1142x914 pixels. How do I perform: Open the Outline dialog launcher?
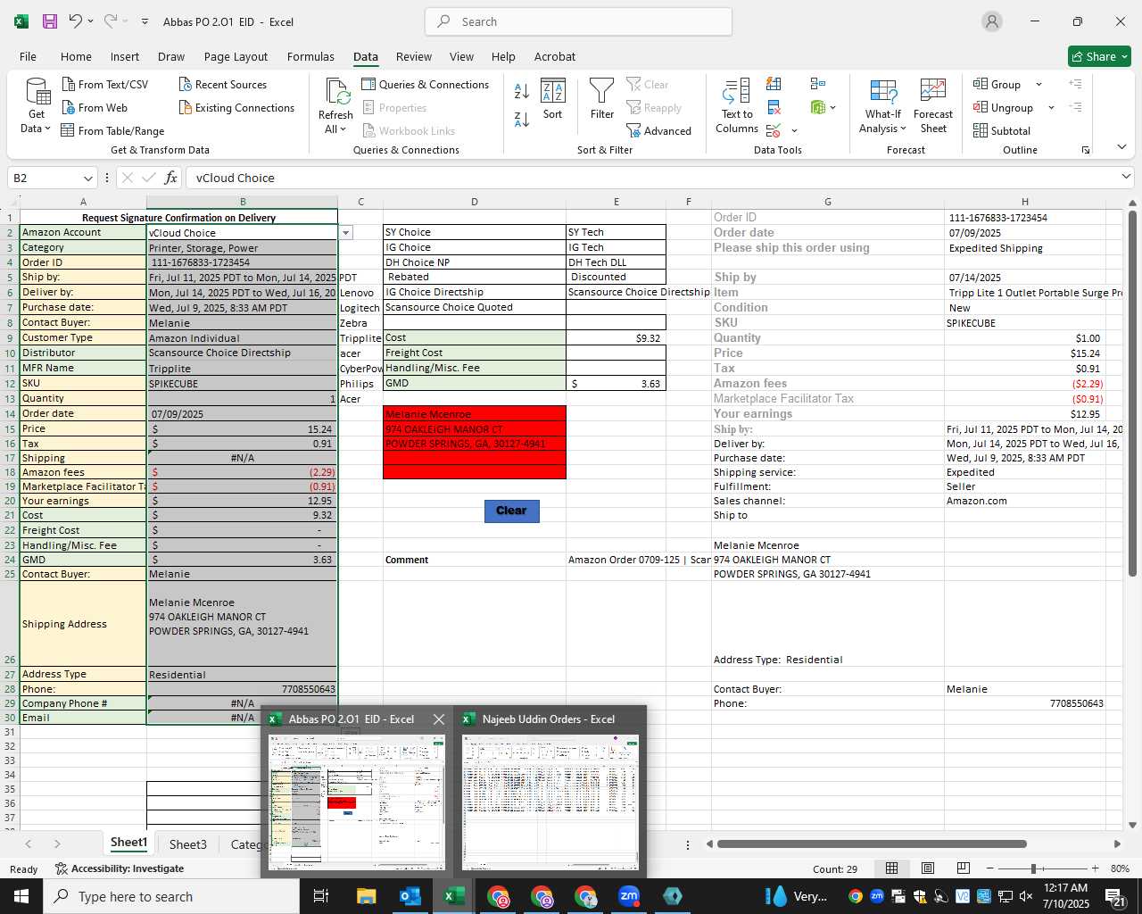(x=1086, y=150)
